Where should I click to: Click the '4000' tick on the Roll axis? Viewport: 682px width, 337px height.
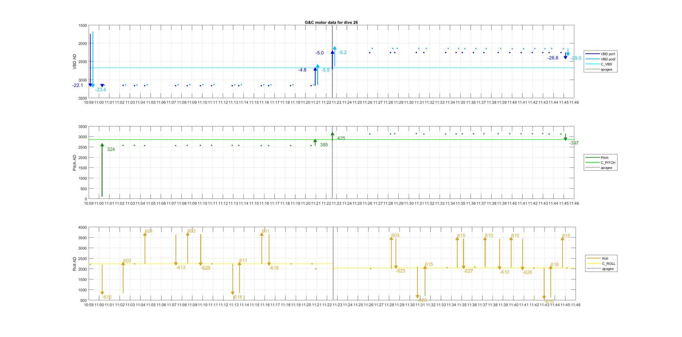pos(82,227)
